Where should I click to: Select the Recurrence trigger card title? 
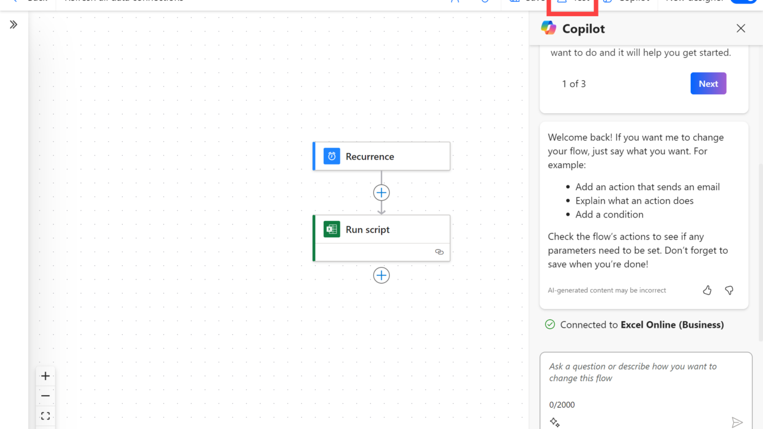370,157
